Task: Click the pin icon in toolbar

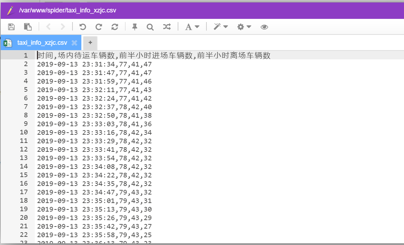Action: [135, 27]
